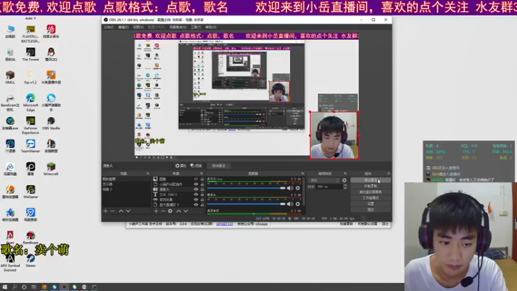Toggle visibility of 摄像头 source
Screen dimensions: 517x291
coord(196,189)
